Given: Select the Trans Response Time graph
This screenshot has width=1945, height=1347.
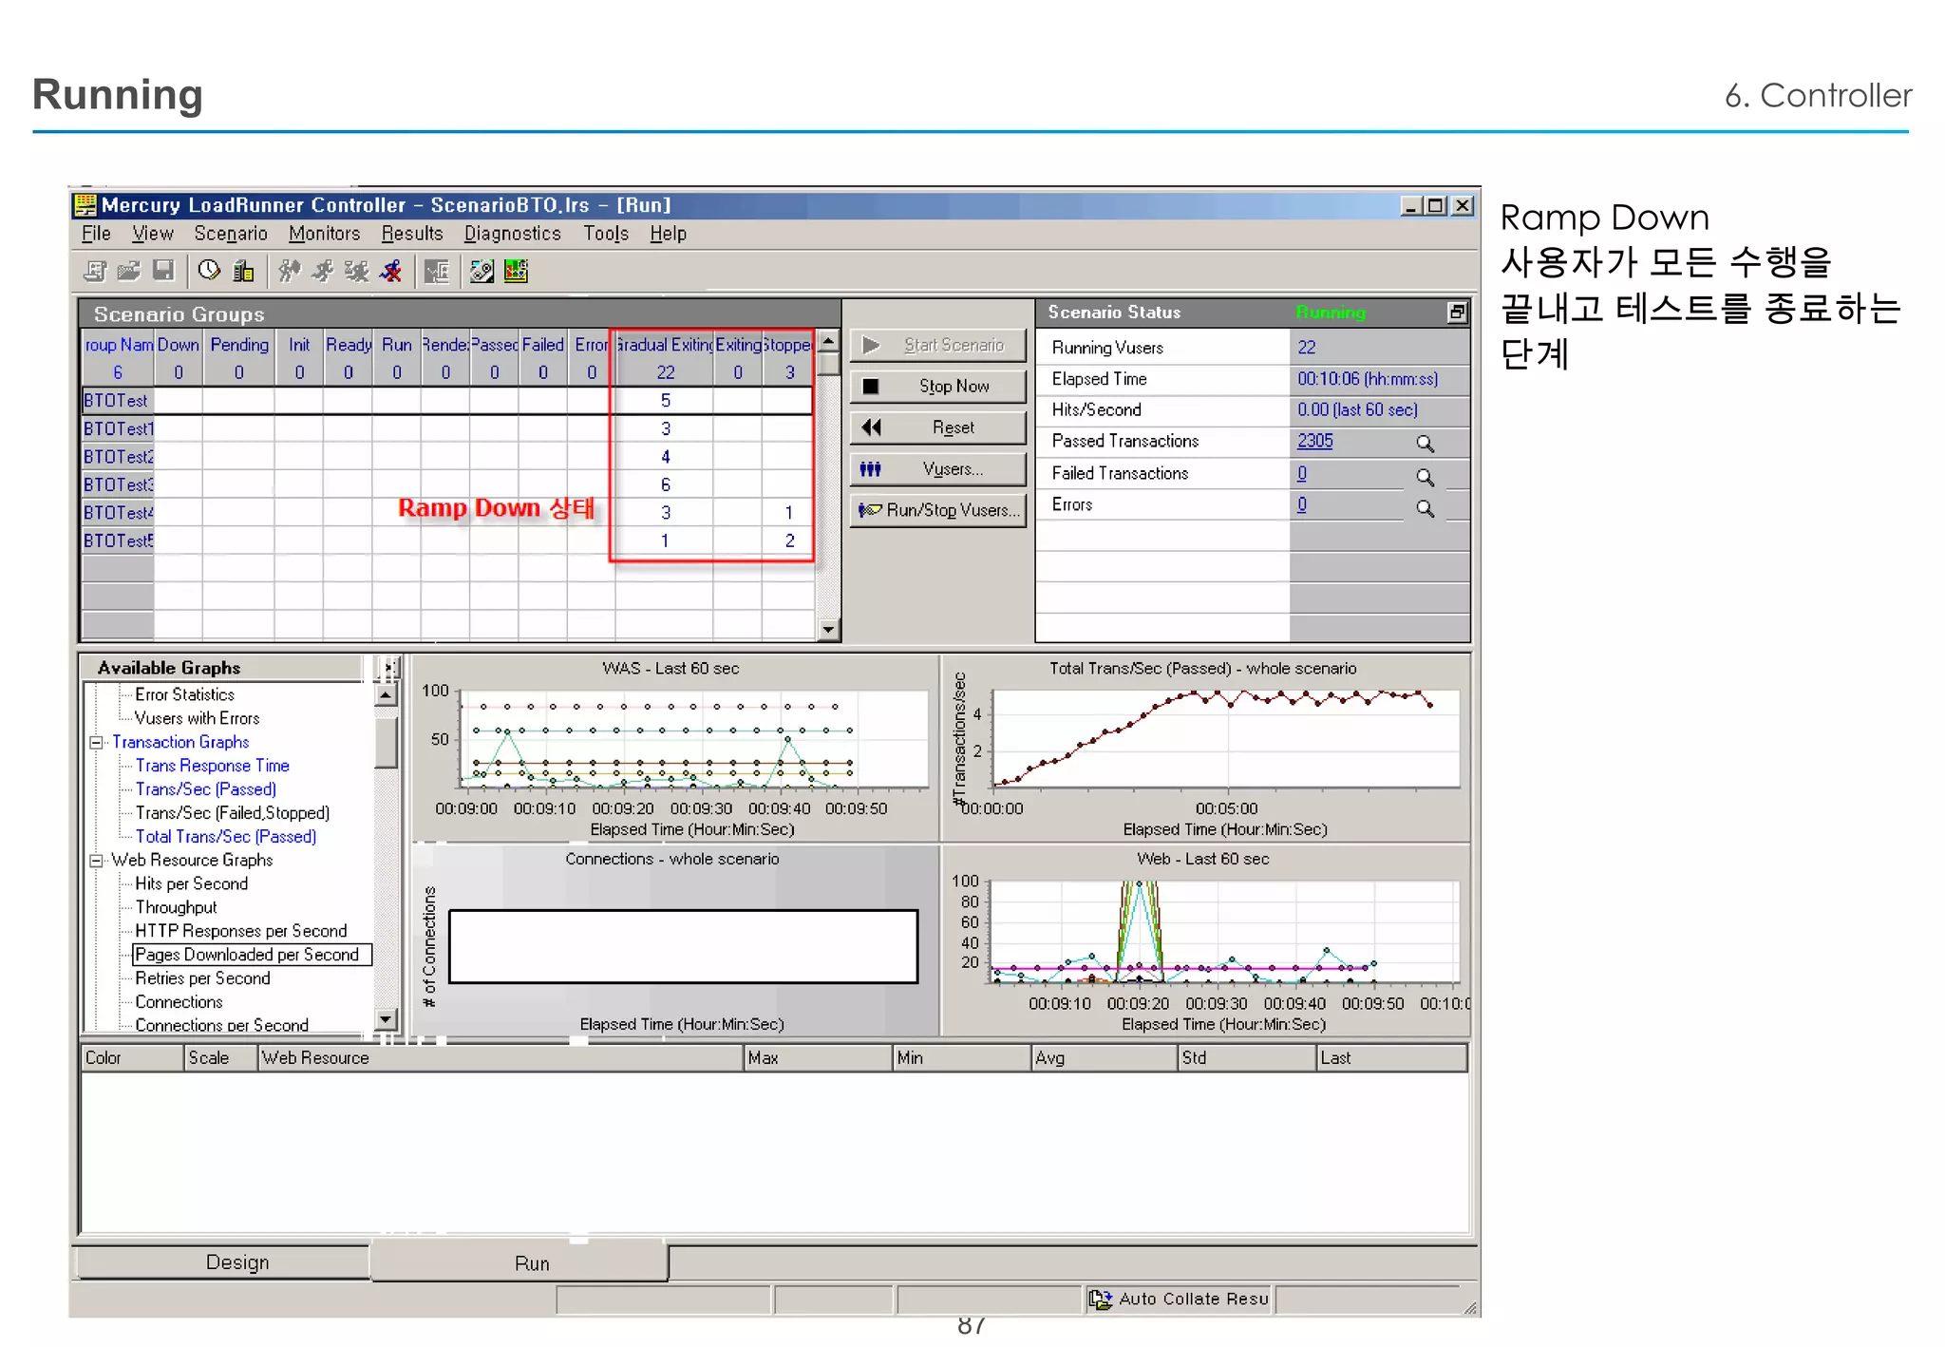Looking at the screenshot, I should point(212,766).
